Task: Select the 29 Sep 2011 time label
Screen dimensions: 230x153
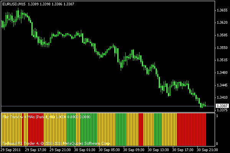Action: (x=11, y=150)
